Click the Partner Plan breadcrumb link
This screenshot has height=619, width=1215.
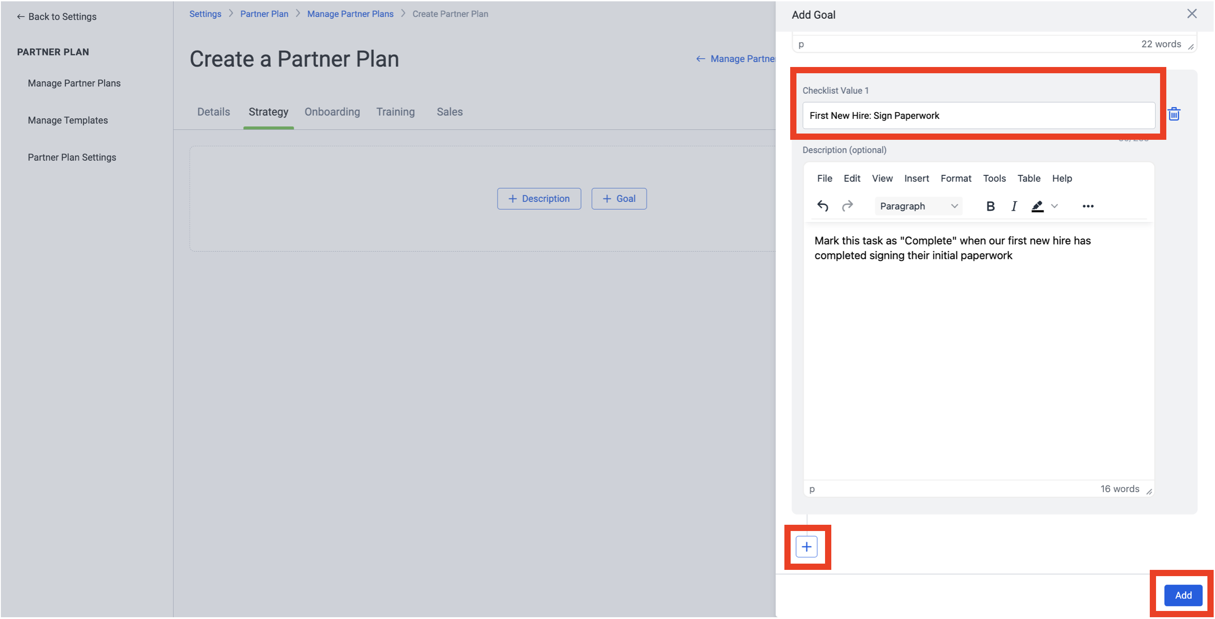coord(264,14)
